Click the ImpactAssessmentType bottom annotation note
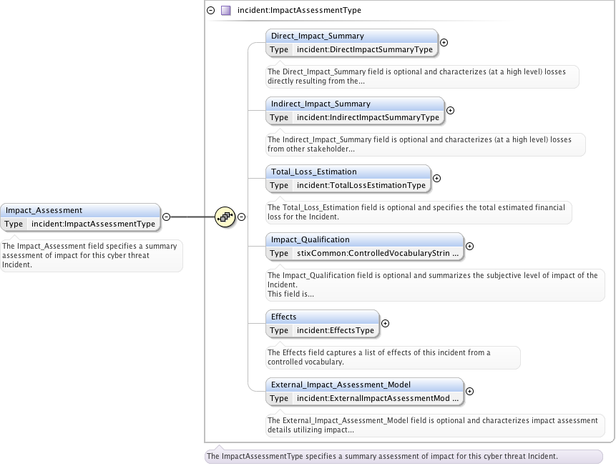Image resolution: width=616 pixels, height=466 pixels. click(x=382, y=456)
